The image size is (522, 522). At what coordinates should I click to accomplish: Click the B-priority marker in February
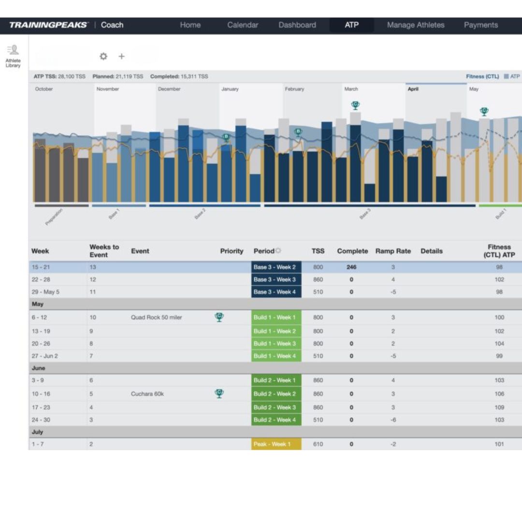tap(298, 131)
